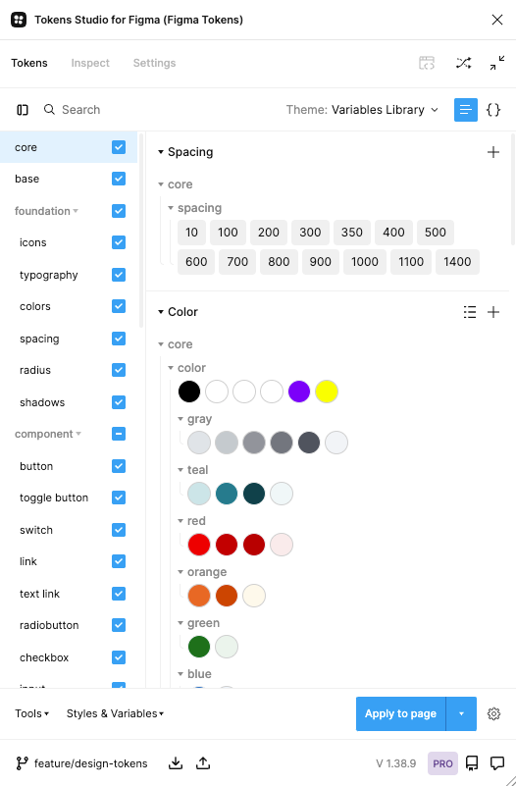The image size is (516, 786).
Task: Open the Styles & Variables menu
Action: click(x=115, y=713)
